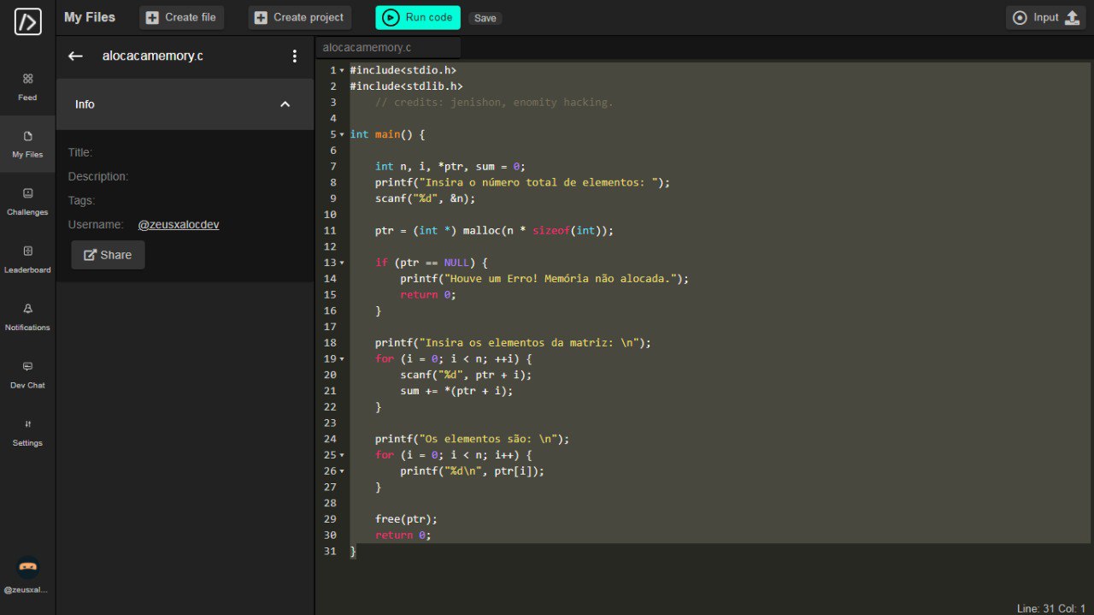Open the three-dot options menu
This screenshot has width=1094, height=615.
click(295, 56)
